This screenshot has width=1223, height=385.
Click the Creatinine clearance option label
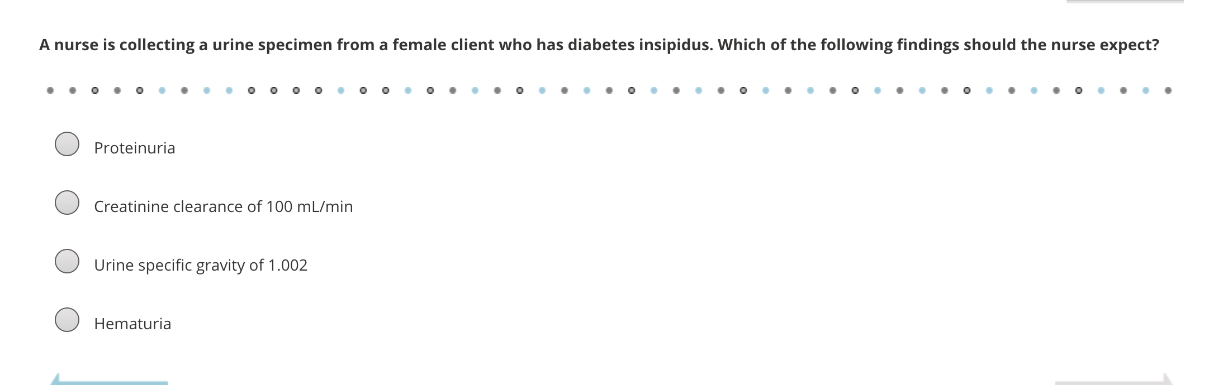(x=223, y=206)
